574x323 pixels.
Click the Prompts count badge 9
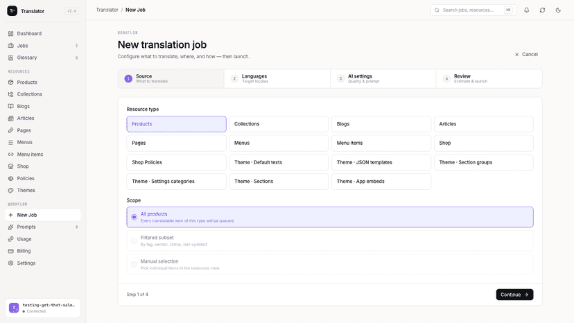76,227
